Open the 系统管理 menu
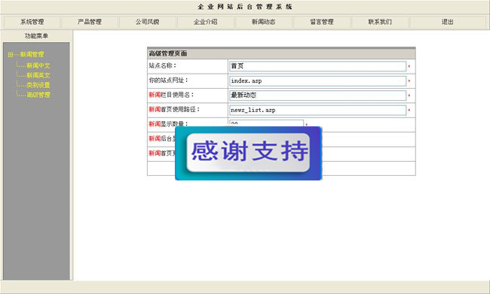490x294 pixels. coord(32,22)
